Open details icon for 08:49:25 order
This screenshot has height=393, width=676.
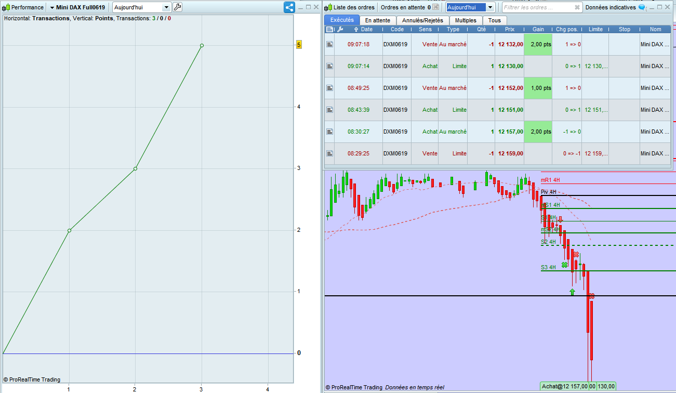(329, 88)
